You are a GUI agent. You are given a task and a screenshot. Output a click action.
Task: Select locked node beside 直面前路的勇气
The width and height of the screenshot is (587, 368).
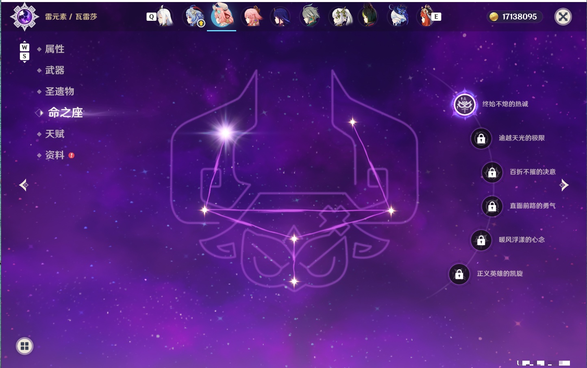492,206
